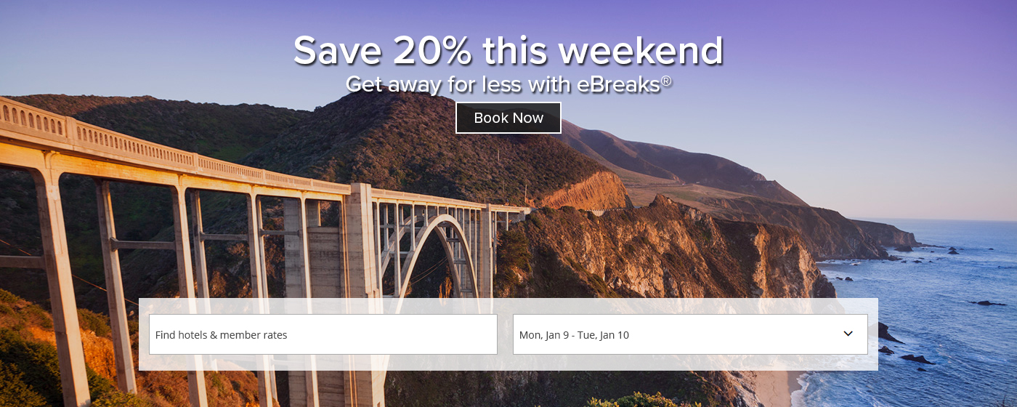Click the registered trademark symbol after eBreaks
Viewport: 1017px width, 407px height.
coord(666,81)
